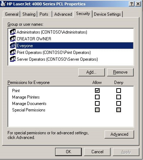
Task: Check Allow for Manage Printers
Action: [97, 97]
